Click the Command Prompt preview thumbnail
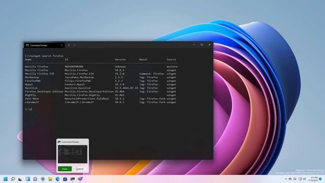The image size is (325, 183). click(73, 154)
